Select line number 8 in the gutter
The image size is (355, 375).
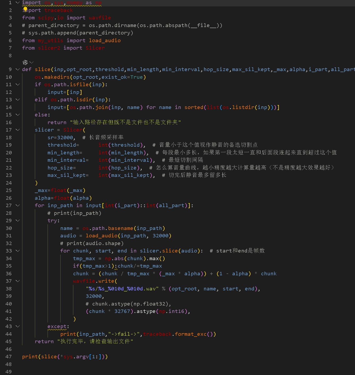click(10, 55)
